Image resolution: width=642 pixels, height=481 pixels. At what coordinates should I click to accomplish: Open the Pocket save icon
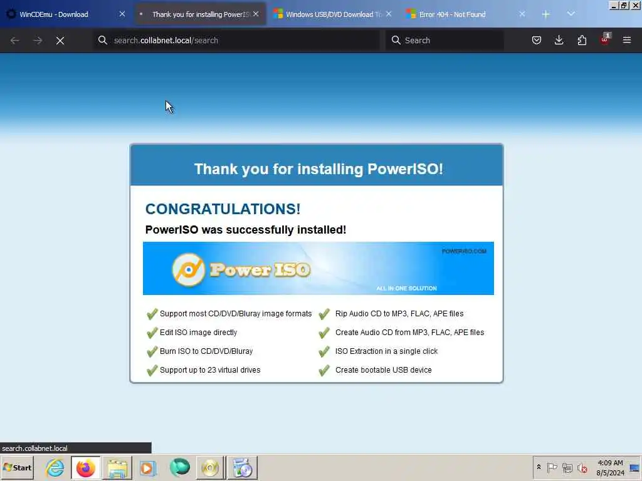click(x=537, y=40)
